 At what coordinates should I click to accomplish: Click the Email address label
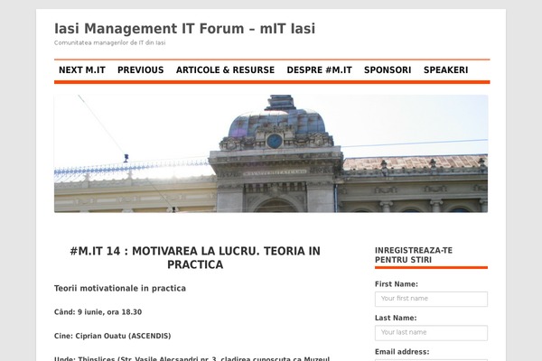click(x=402, y=352)
